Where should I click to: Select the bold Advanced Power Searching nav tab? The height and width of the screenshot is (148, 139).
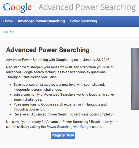[x=41, y=21]
